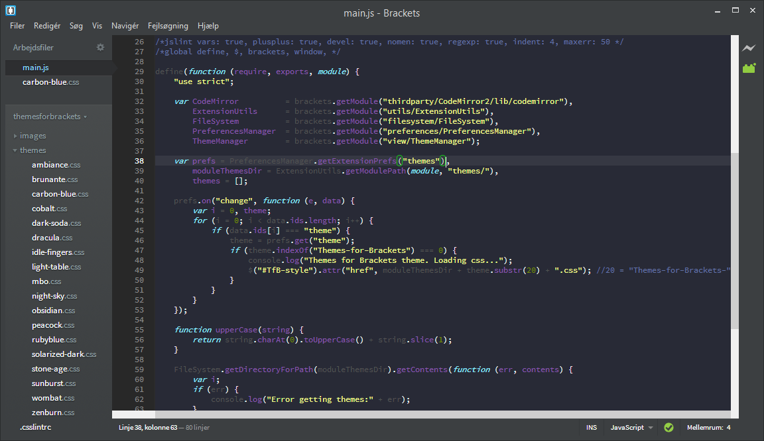Click the green lint checkmark icon
The image size is (764, 441).
click(x=668, y=428)
